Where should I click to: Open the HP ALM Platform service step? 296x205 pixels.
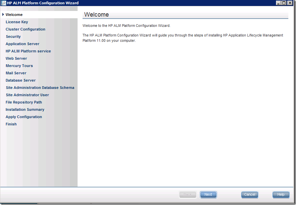click(28, 51)
